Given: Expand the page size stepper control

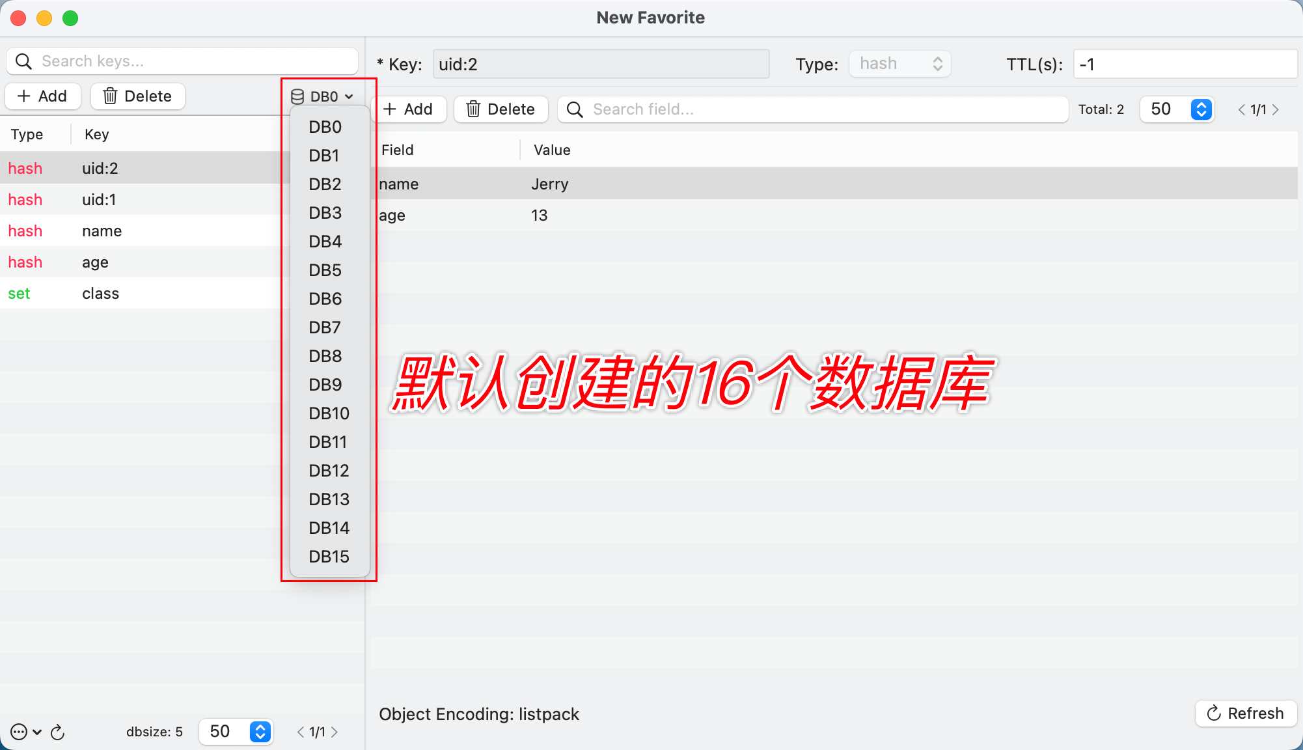Looking at the screenshot, I should [1202, 108].
